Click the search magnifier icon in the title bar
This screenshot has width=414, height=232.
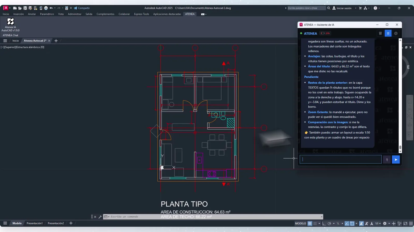point(329,8)
